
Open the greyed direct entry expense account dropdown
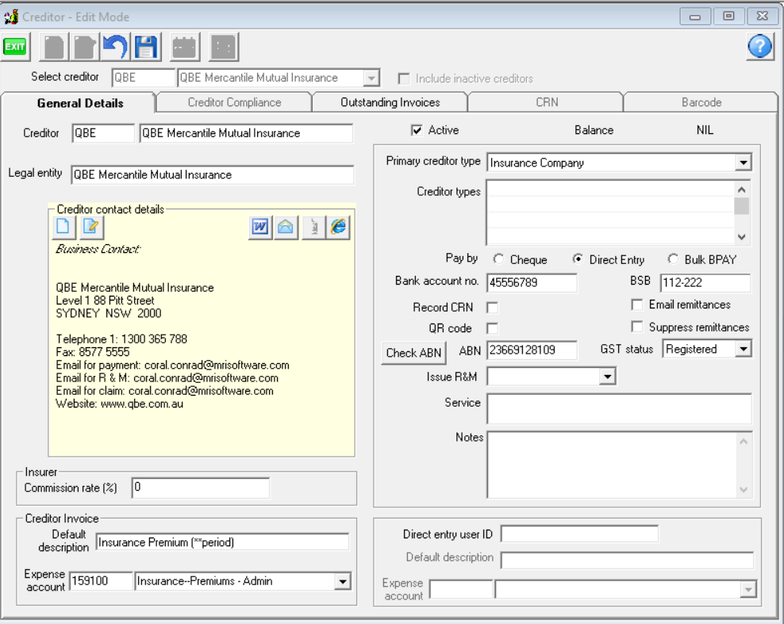[x=748, y=590]
